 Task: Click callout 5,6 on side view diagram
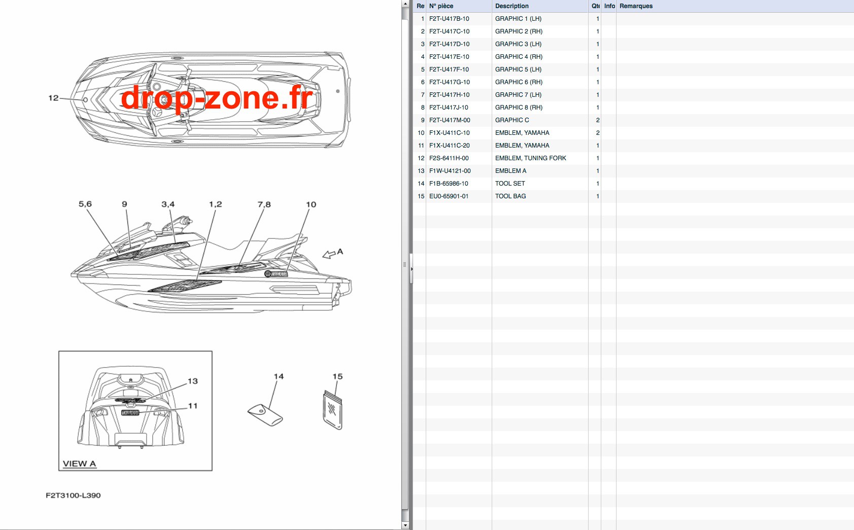click(x=85, y=204)
